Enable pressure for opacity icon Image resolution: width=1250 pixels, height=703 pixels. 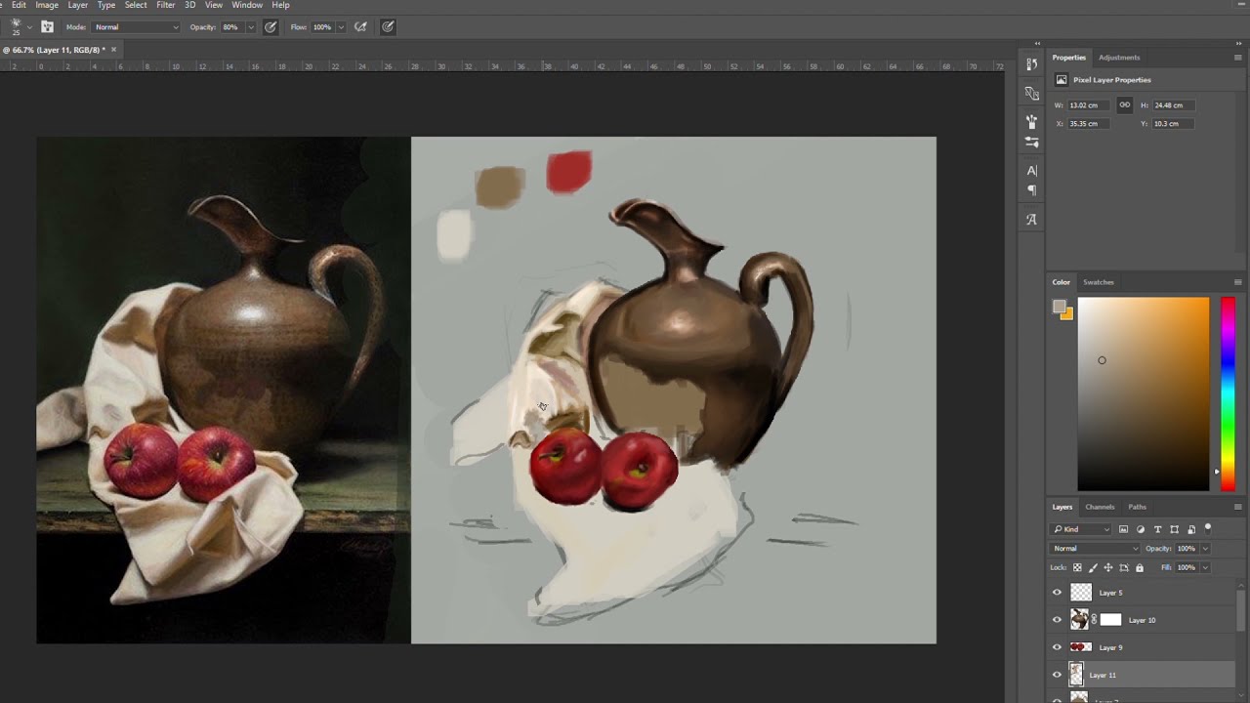[271, 27]
